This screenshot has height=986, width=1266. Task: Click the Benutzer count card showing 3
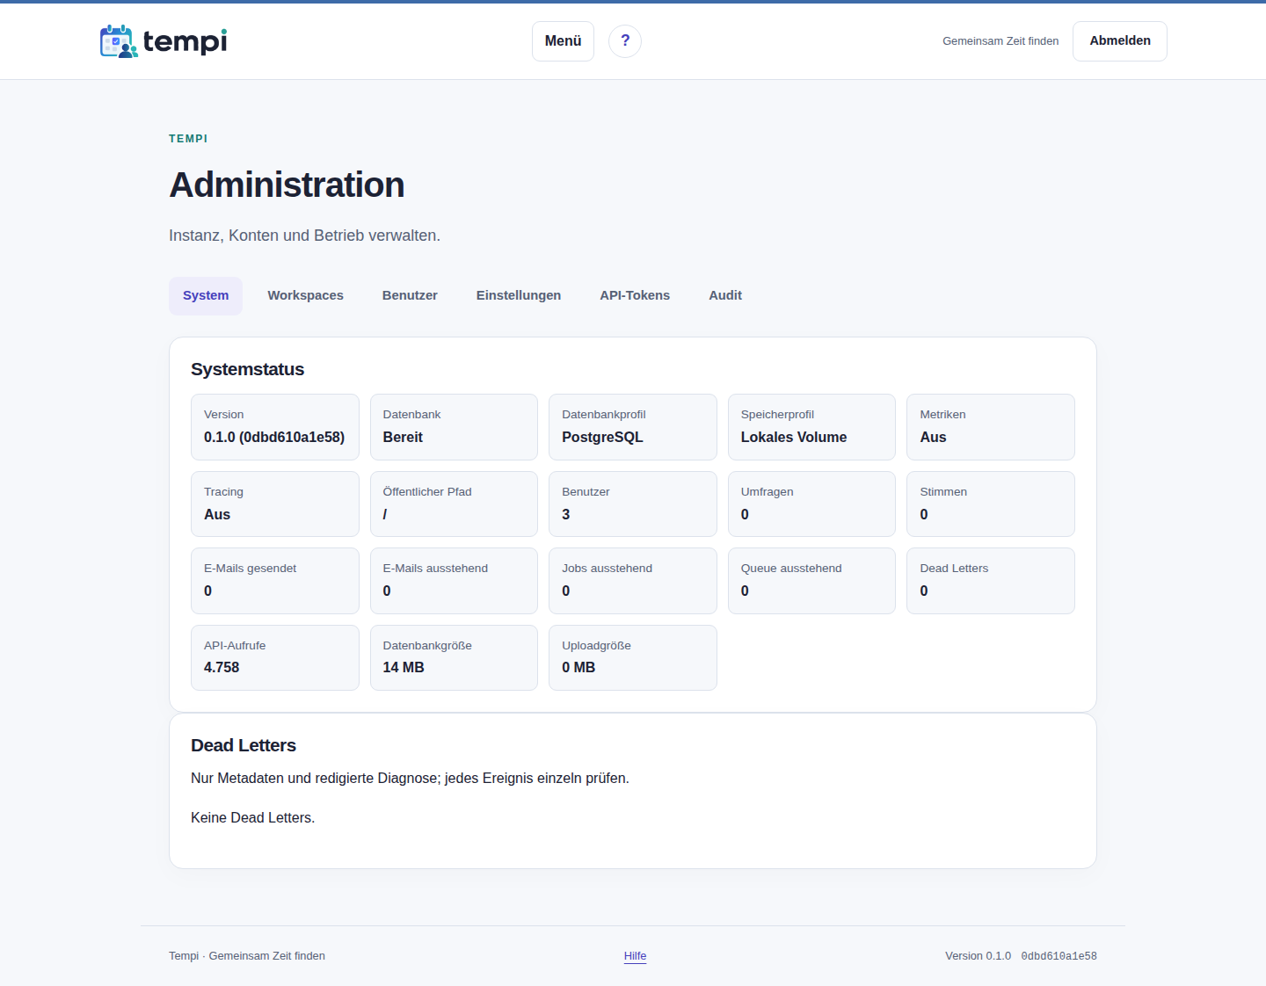pyautogui.click(x=633, y=504)
